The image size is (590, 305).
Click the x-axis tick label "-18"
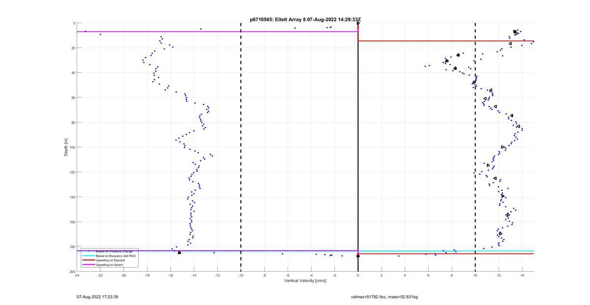(x=147, y=275)
